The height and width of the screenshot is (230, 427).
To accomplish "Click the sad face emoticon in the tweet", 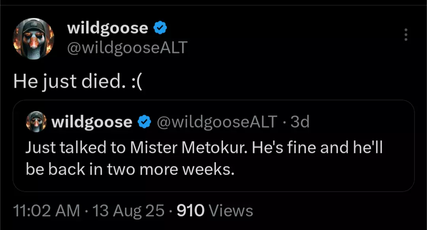I will 137,82.
